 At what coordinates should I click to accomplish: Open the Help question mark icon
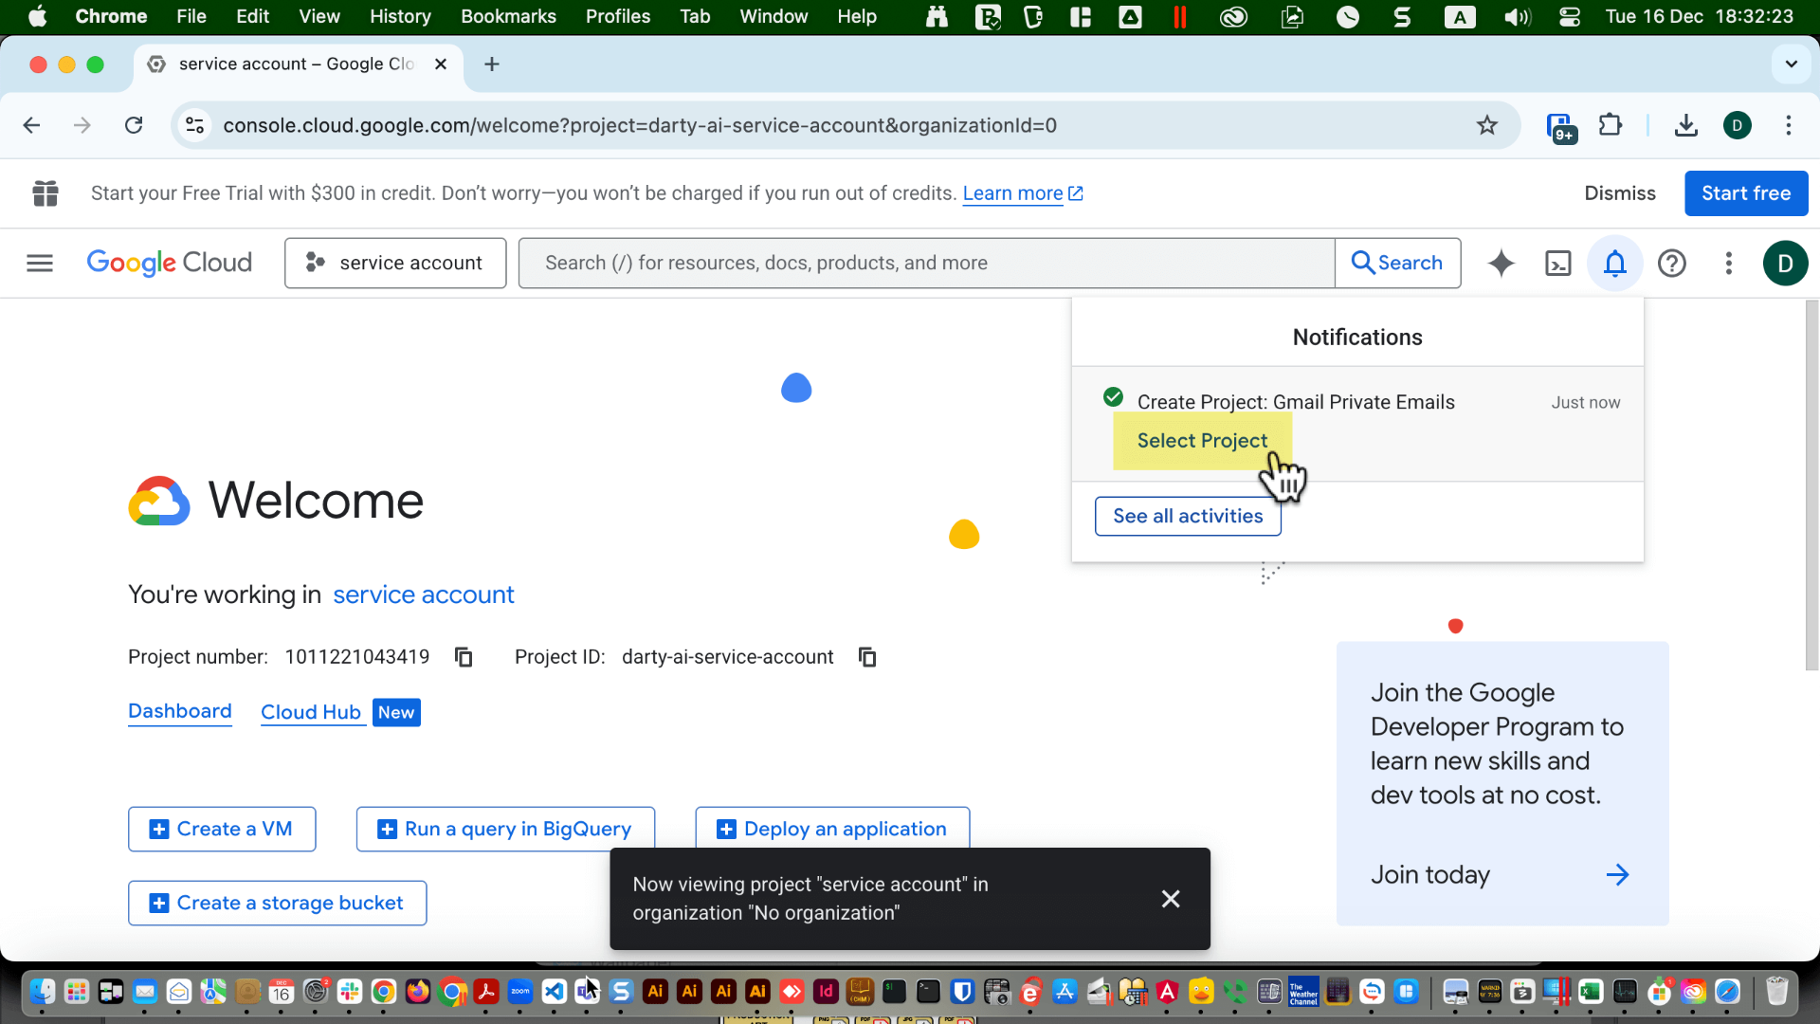pyautogui.click(x=1671, y=263)
